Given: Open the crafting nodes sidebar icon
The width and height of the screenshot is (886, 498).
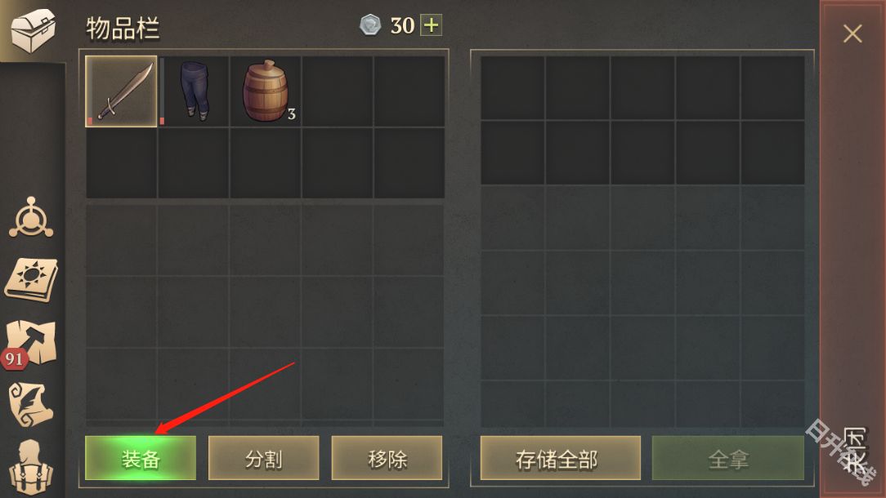Looking at the screenshot, I should [x=31, y=217].
